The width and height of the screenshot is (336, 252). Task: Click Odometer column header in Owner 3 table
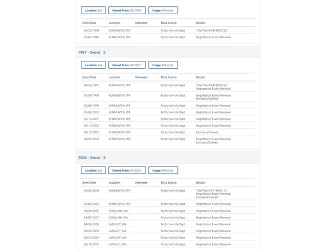[141, 183]
